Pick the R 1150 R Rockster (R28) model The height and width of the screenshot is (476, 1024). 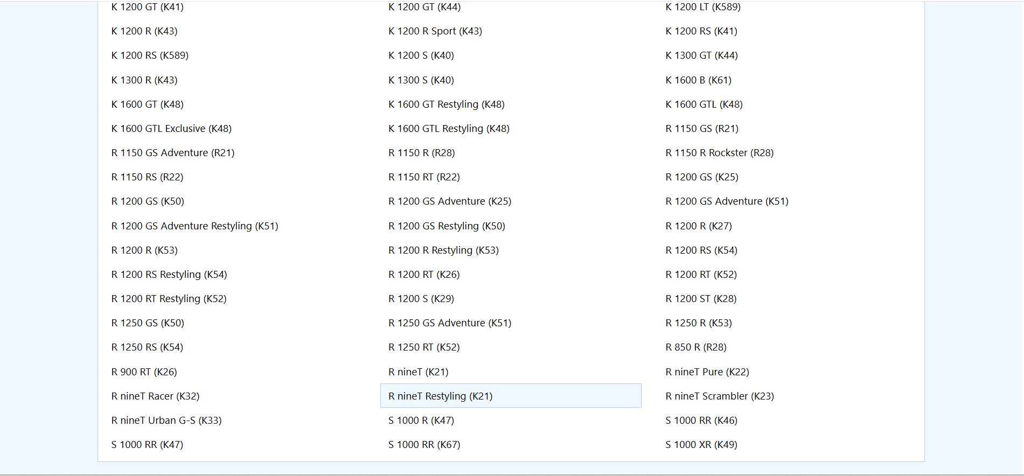[x=719, y=153]
